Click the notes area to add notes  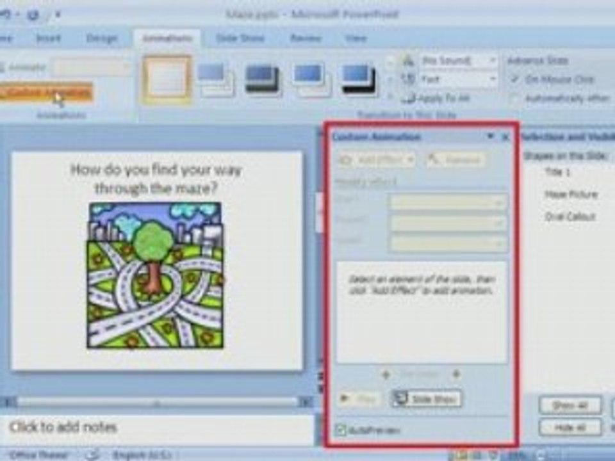(x=157, y=427)
